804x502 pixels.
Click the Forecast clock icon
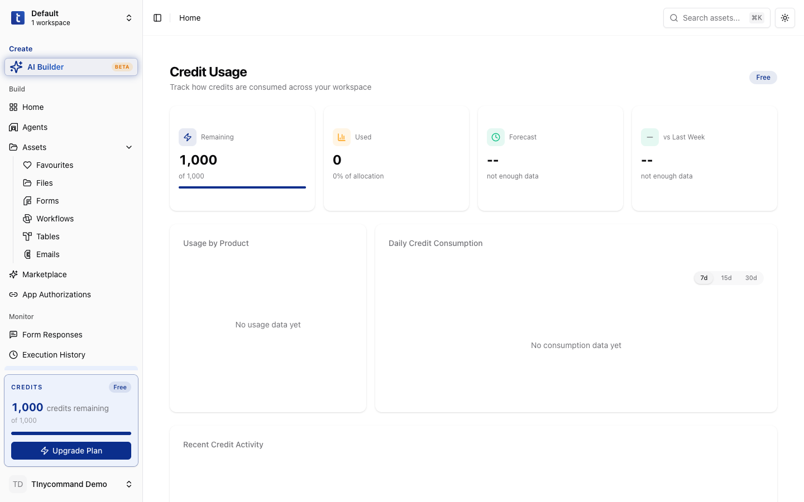pos(496,137)
